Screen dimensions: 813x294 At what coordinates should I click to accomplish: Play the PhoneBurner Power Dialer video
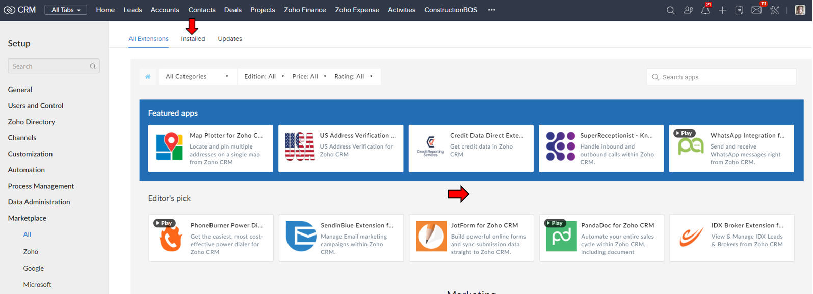pyautogui.click(x=164, y=223)
